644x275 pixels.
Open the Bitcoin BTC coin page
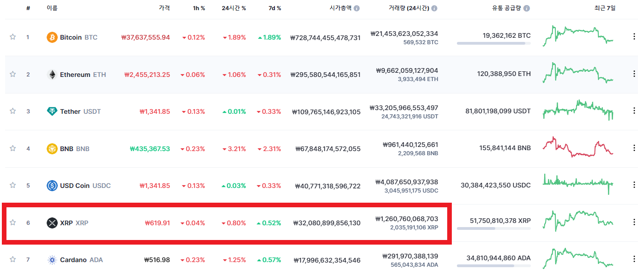point(79,37)
